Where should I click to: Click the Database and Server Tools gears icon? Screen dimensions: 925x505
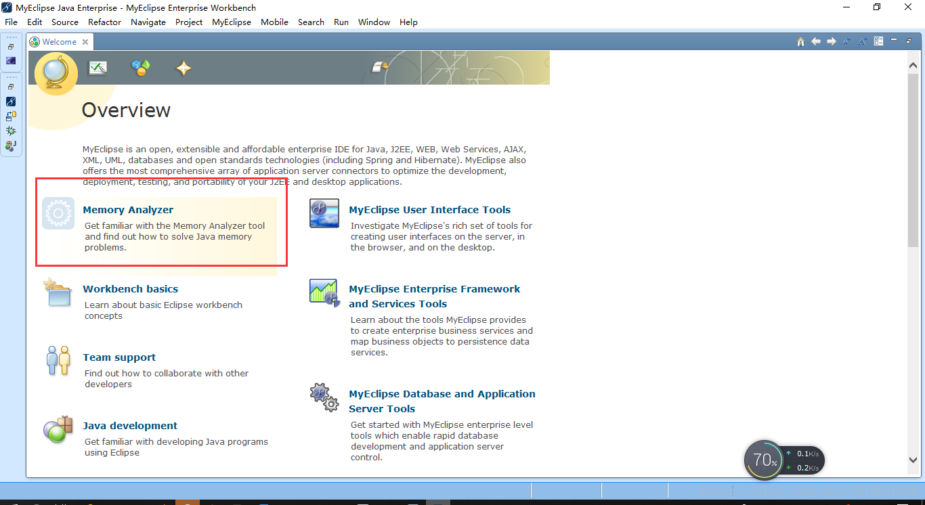pos(324,397)
